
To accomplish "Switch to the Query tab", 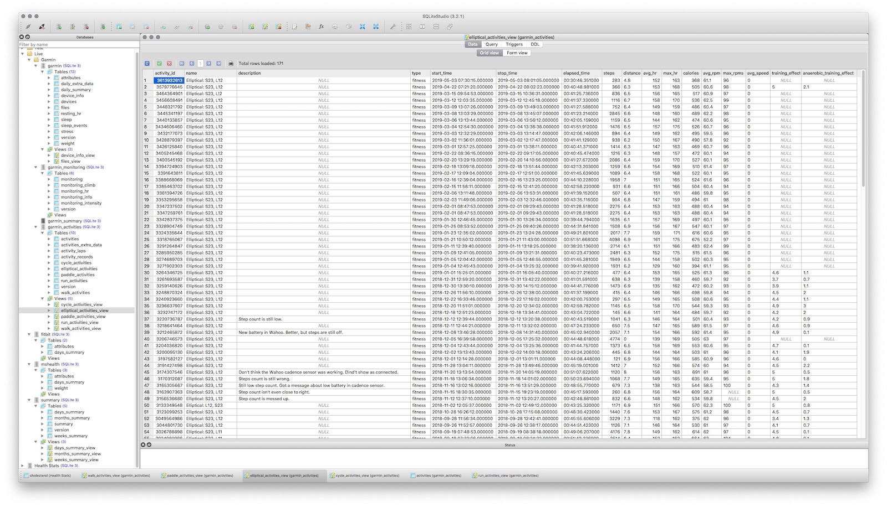I will (x=492, y=44).
